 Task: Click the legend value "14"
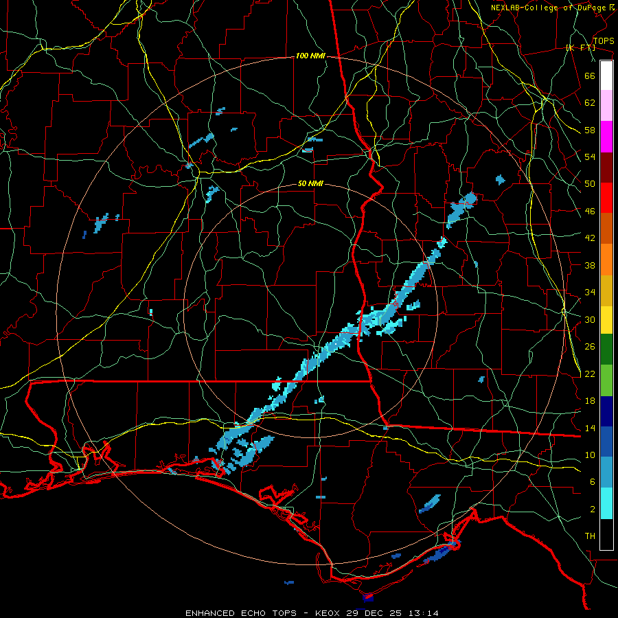590,428
